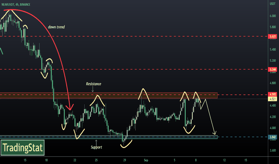This screenshot has width=279, height=164.
Task: Click date 15 at the left of the time axis
Action: 25,160
